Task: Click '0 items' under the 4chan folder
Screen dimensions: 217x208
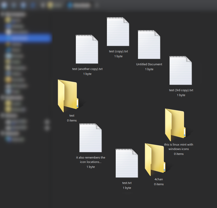Action: (159, 184)
